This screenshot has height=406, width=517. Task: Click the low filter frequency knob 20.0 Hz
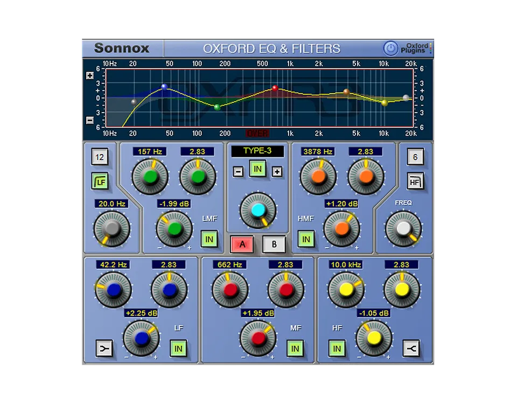click(x=112, y=229)
